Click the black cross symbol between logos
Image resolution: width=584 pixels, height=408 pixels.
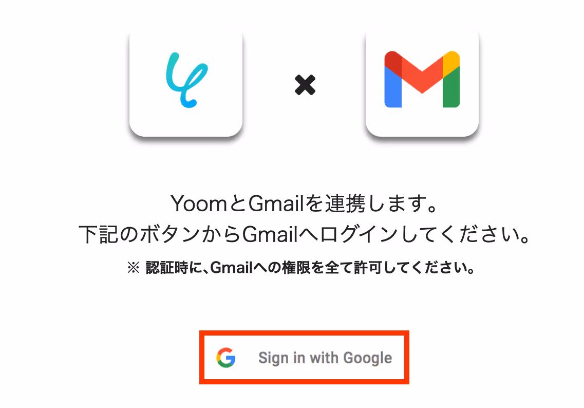tap(305, 85)
